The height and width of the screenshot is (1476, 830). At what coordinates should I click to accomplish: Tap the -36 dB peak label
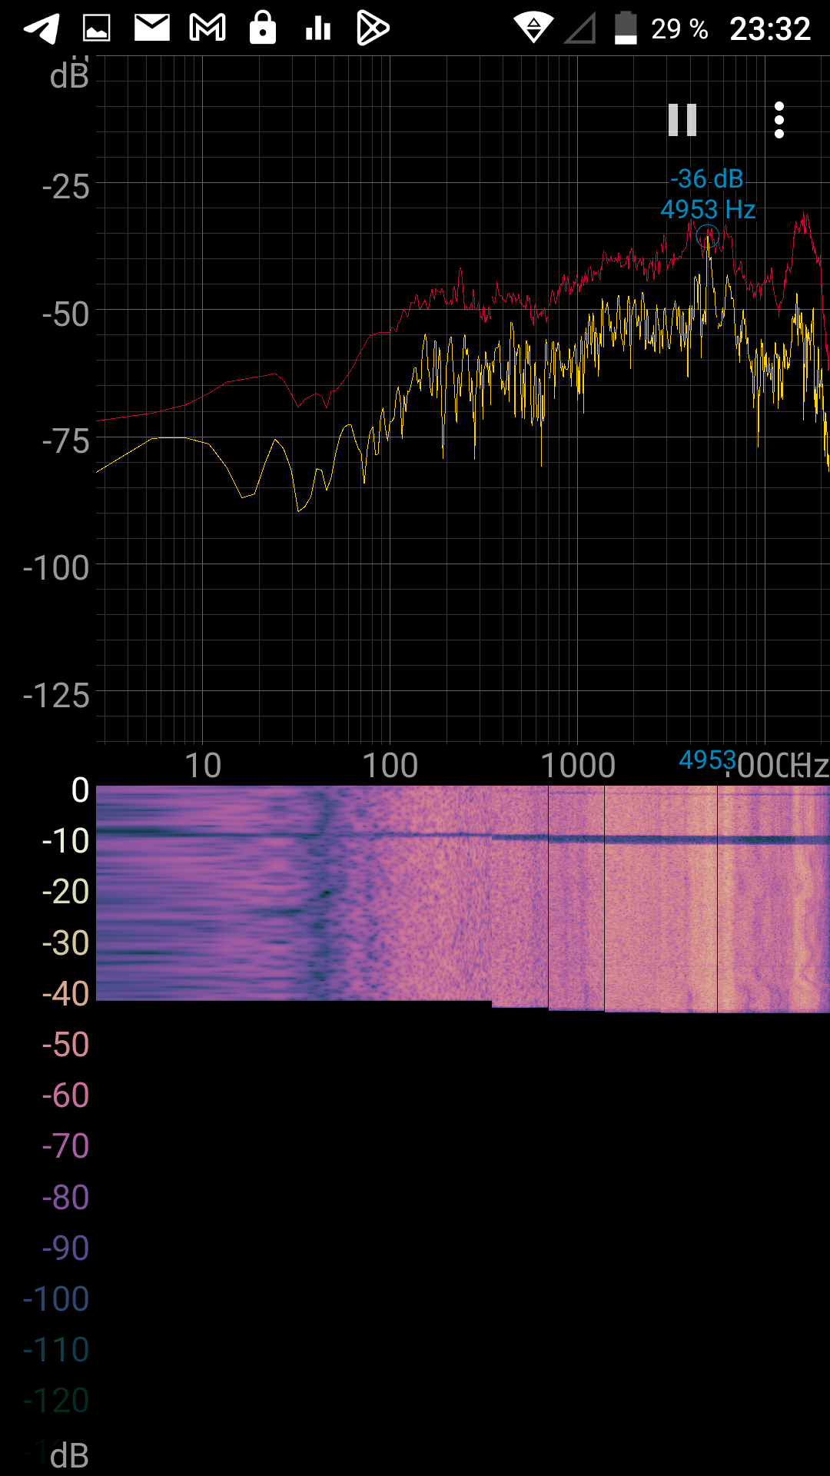(707, 179)
